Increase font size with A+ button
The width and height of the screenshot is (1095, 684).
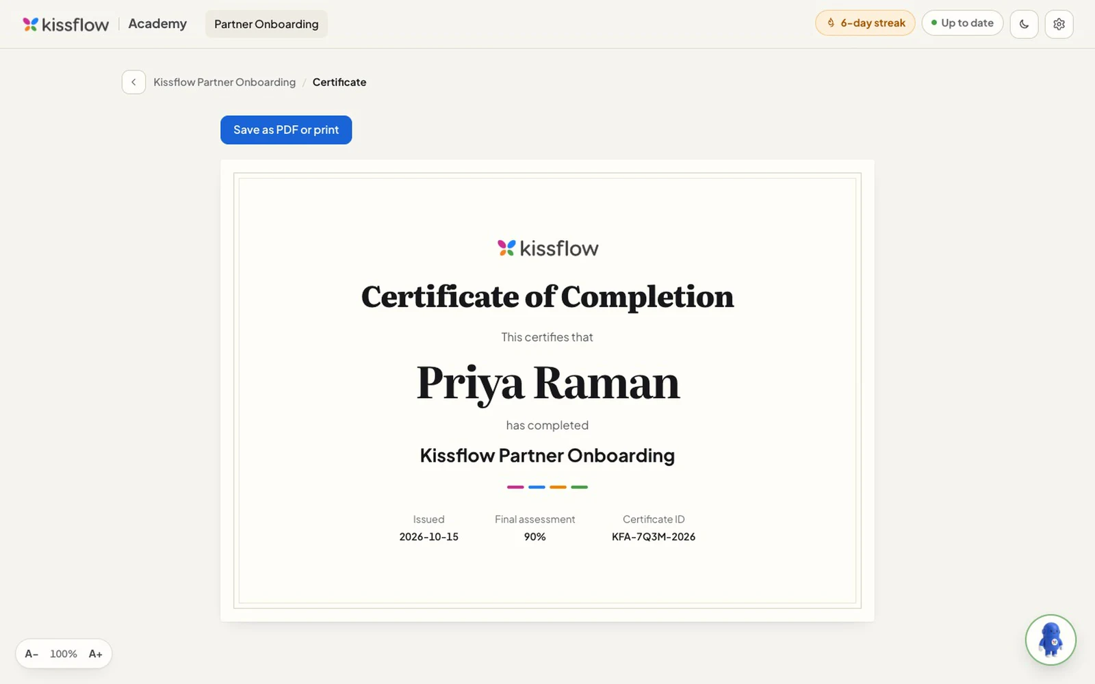[x=96, y=654]
